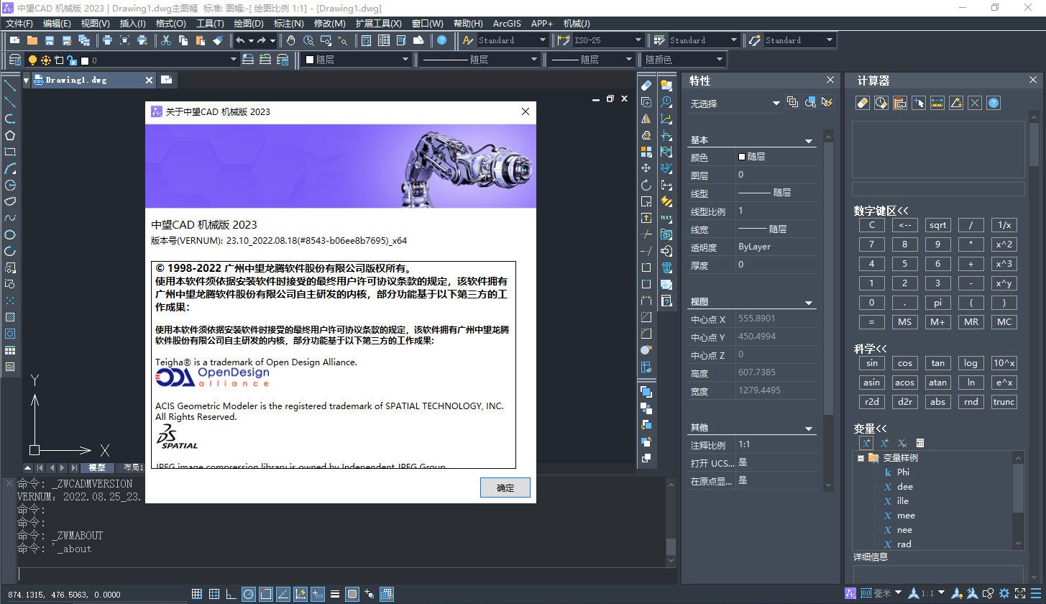Collapse the 视图 section in Properties
1046x604 pixels.
[x=808, y=303]
